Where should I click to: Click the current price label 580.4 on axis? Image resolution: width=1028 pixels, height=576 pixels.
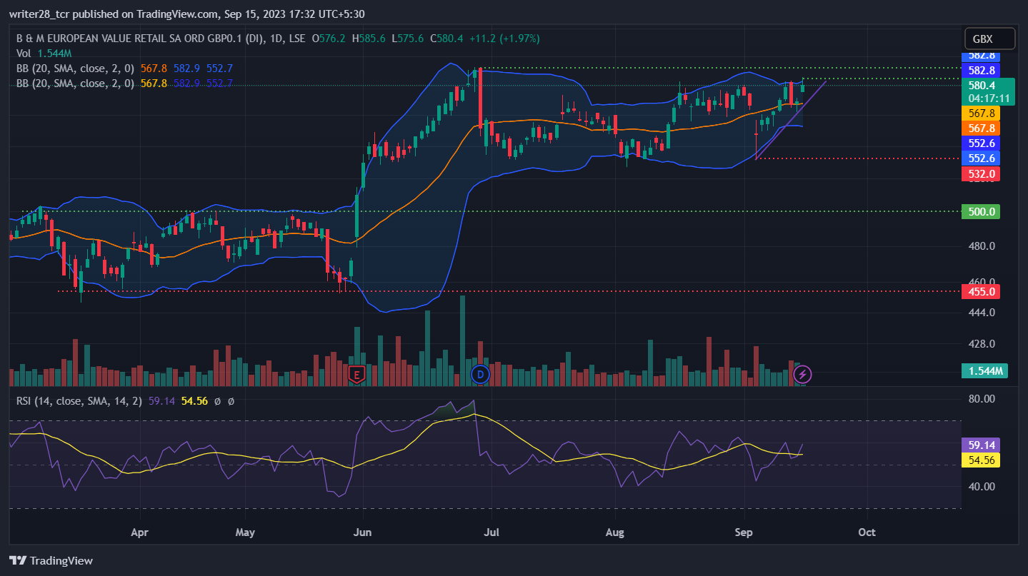coord(982,85)
